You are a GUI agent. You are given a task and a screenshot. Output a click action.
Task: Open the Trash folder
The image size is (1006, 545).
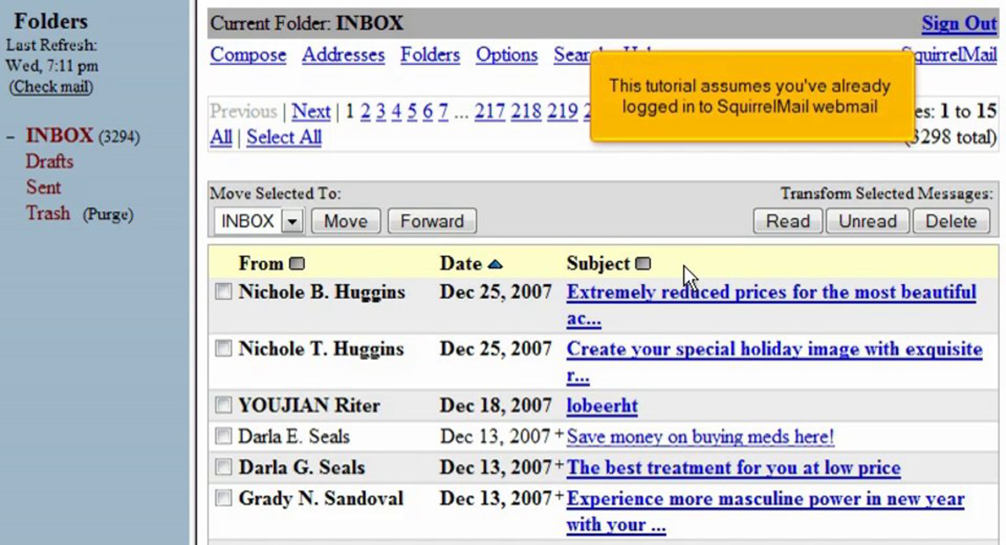click(x=48, y=213)
